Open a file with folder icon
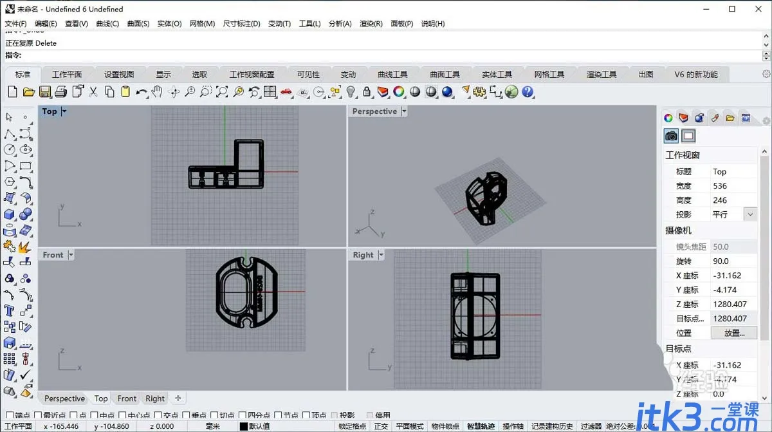 click(x=28, y=92)
